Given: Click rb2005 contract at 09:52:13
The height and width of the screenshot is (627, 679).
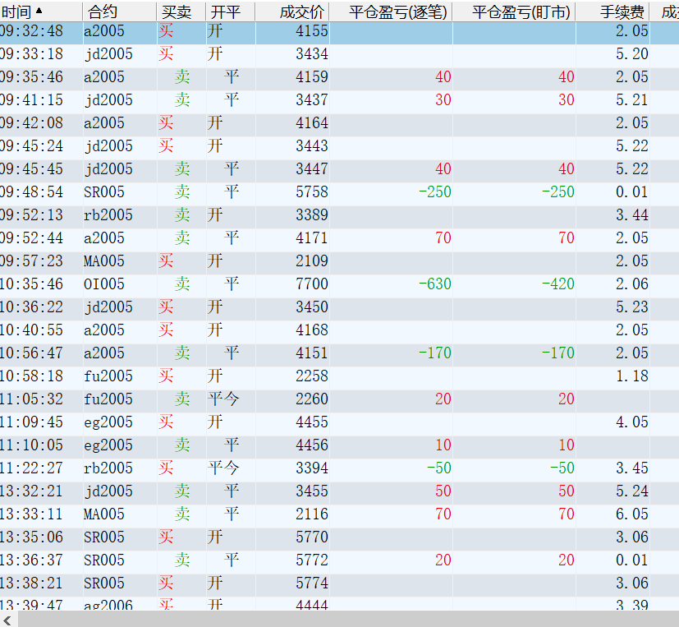Looking at the screenshot, I should (108, 215).
